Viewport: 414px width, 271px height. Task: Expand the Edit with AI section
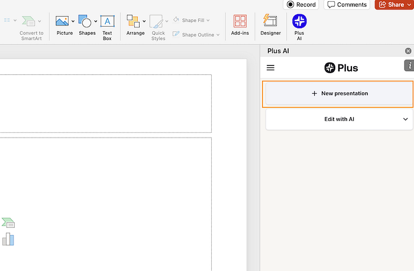339,119
